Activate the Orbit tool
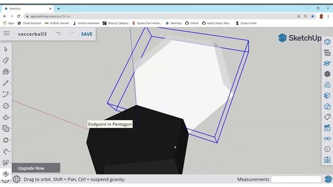The width and height of the screenshot is (333, 187). [x=6, y=174]
